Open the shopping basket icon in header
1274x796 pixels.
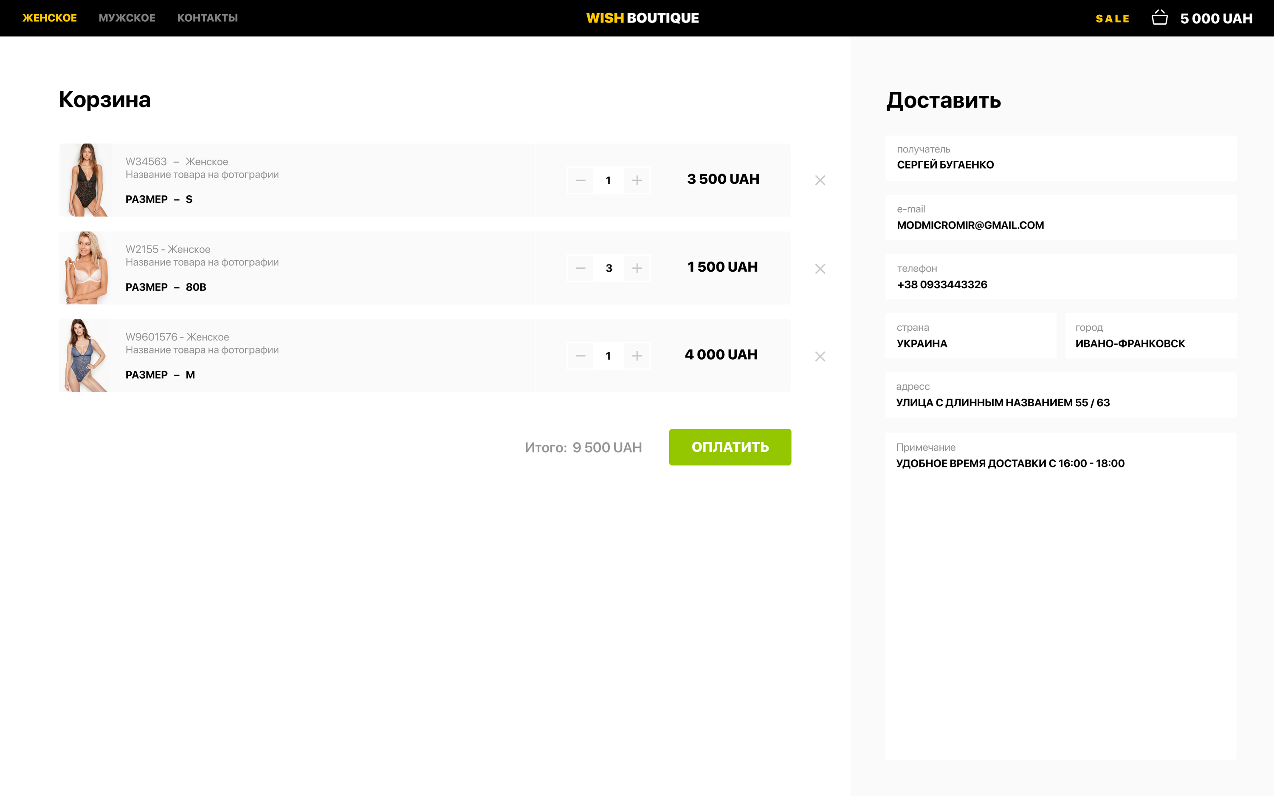click(1159, 18)
